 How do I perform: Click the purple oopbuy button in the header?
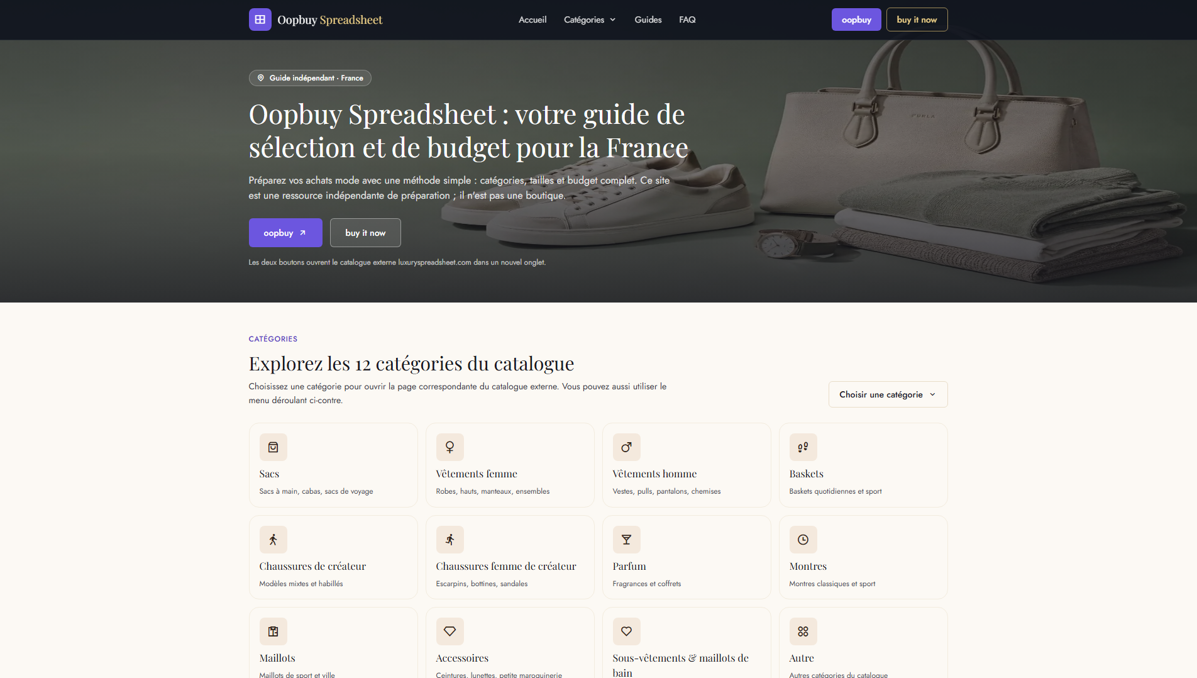pos(856,19)
